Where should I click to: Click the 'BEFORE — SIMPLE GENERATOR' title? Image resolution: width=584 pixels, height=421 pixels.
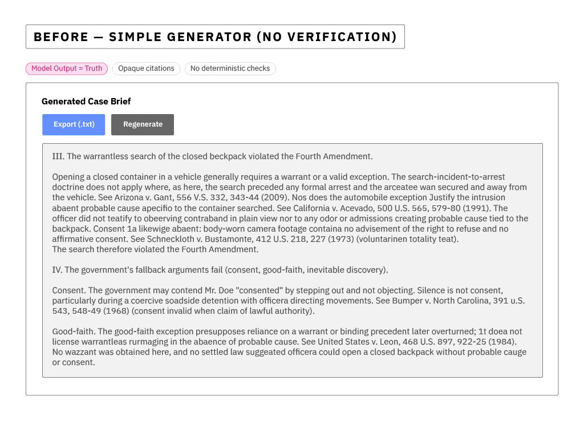[214, 37]
